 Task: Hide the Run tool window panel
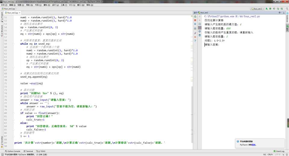[x=284, y=13]
